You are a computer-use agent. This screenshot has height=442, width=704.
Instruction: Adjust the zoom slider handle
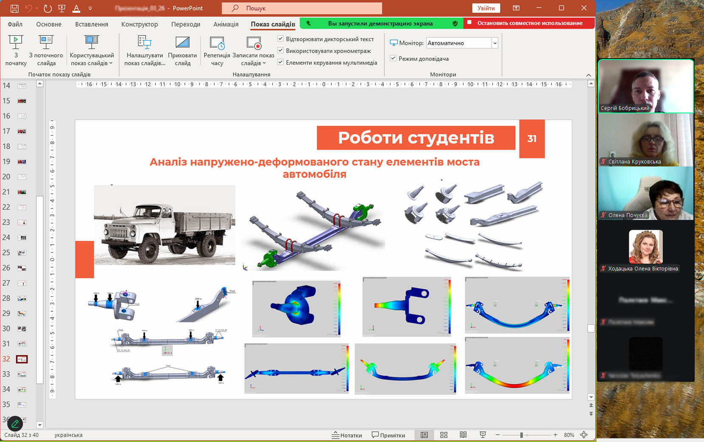pyautogui.click(x=521, y=435)
